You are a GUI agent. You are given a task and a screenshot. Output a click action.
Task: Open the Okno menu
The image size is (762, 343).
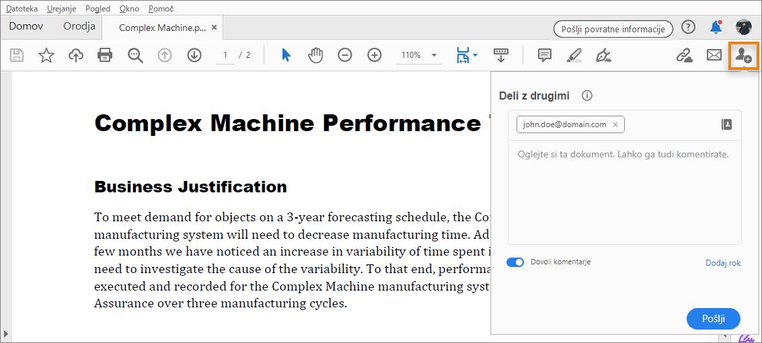[x=129, y=9]
